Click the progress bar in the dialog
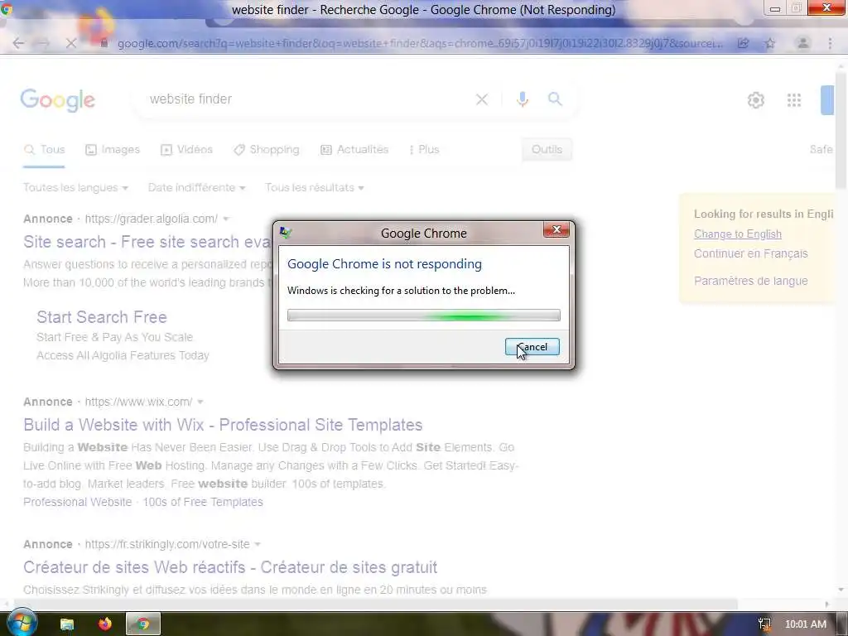The width and height of the screenshot is (848, 636). [423, 316]
